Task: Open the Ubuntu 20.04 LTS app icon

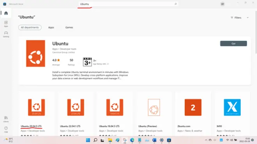Action: pos(36,108)
